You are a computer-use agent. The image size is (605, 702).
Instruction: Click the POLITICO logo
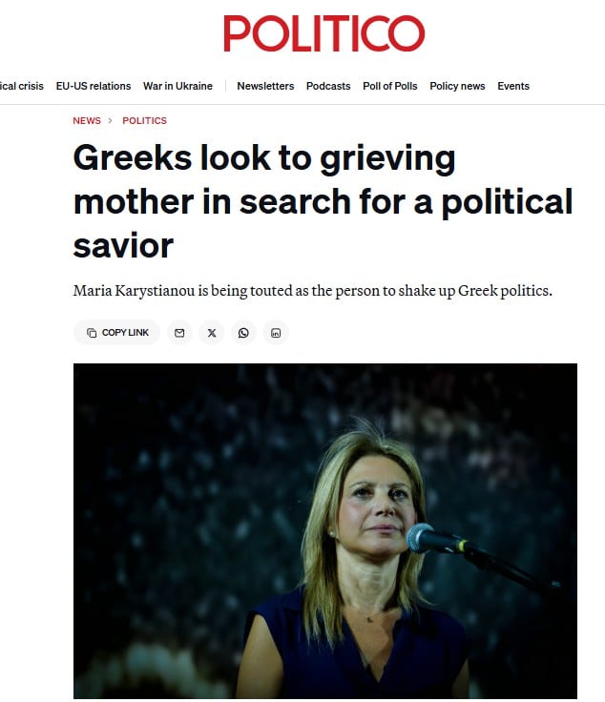pos(324,33)
